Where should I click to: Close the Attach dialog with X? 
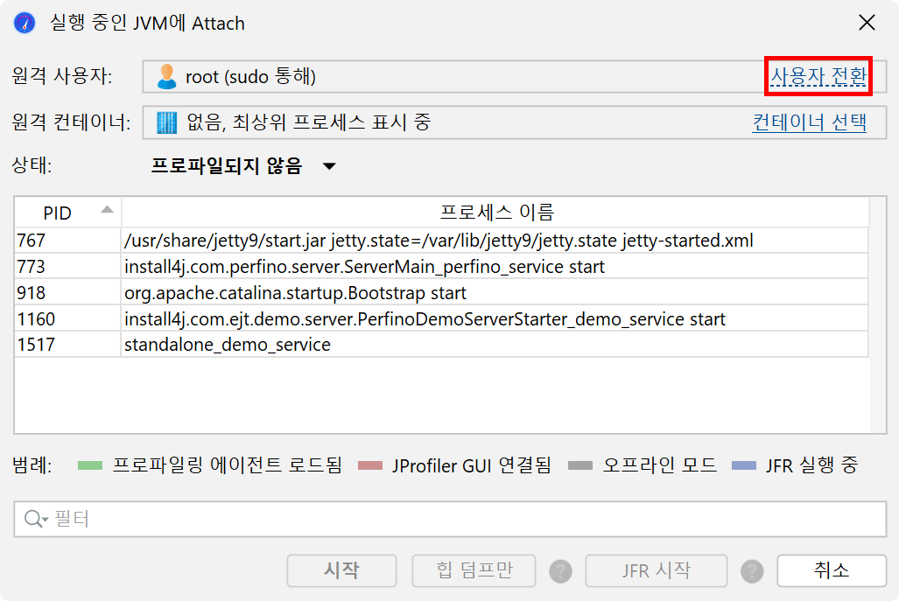coord(867,23)
